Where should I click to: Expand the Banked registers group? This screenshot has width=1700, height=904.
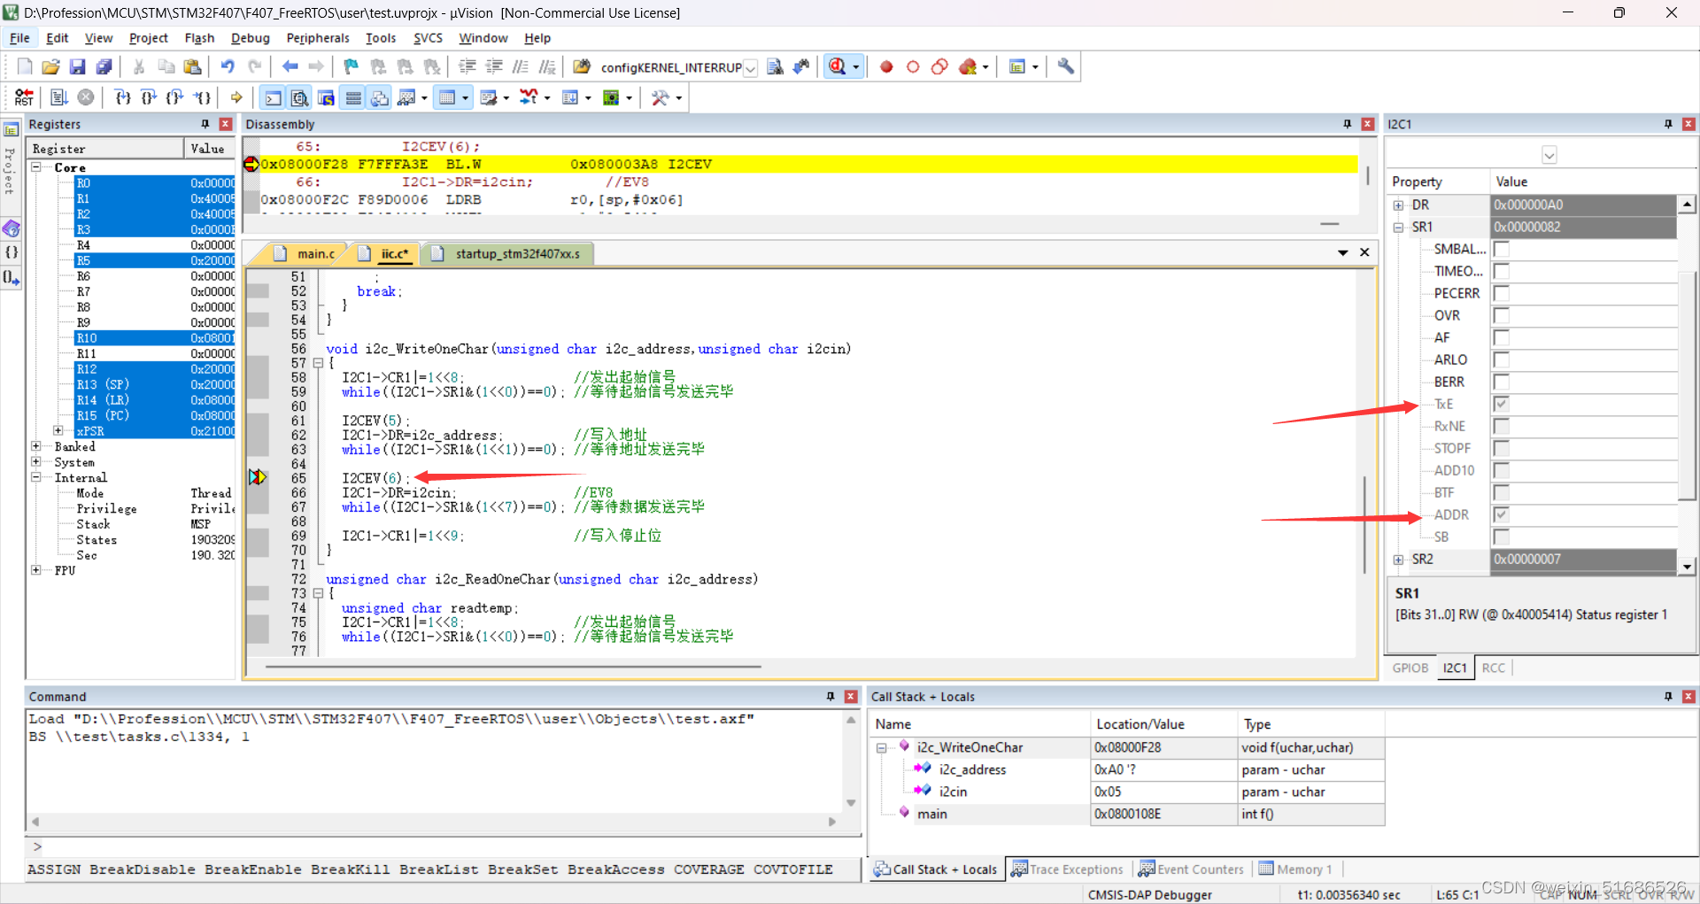tap(36, 446)
